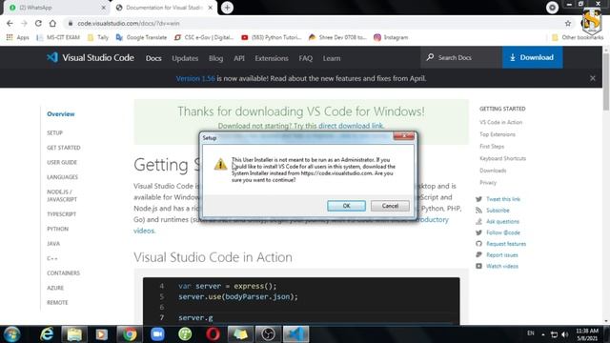This screenshot has width=610, height=343.
Task: Expand the JAVA sidebar section
Action: pos(53,244)
